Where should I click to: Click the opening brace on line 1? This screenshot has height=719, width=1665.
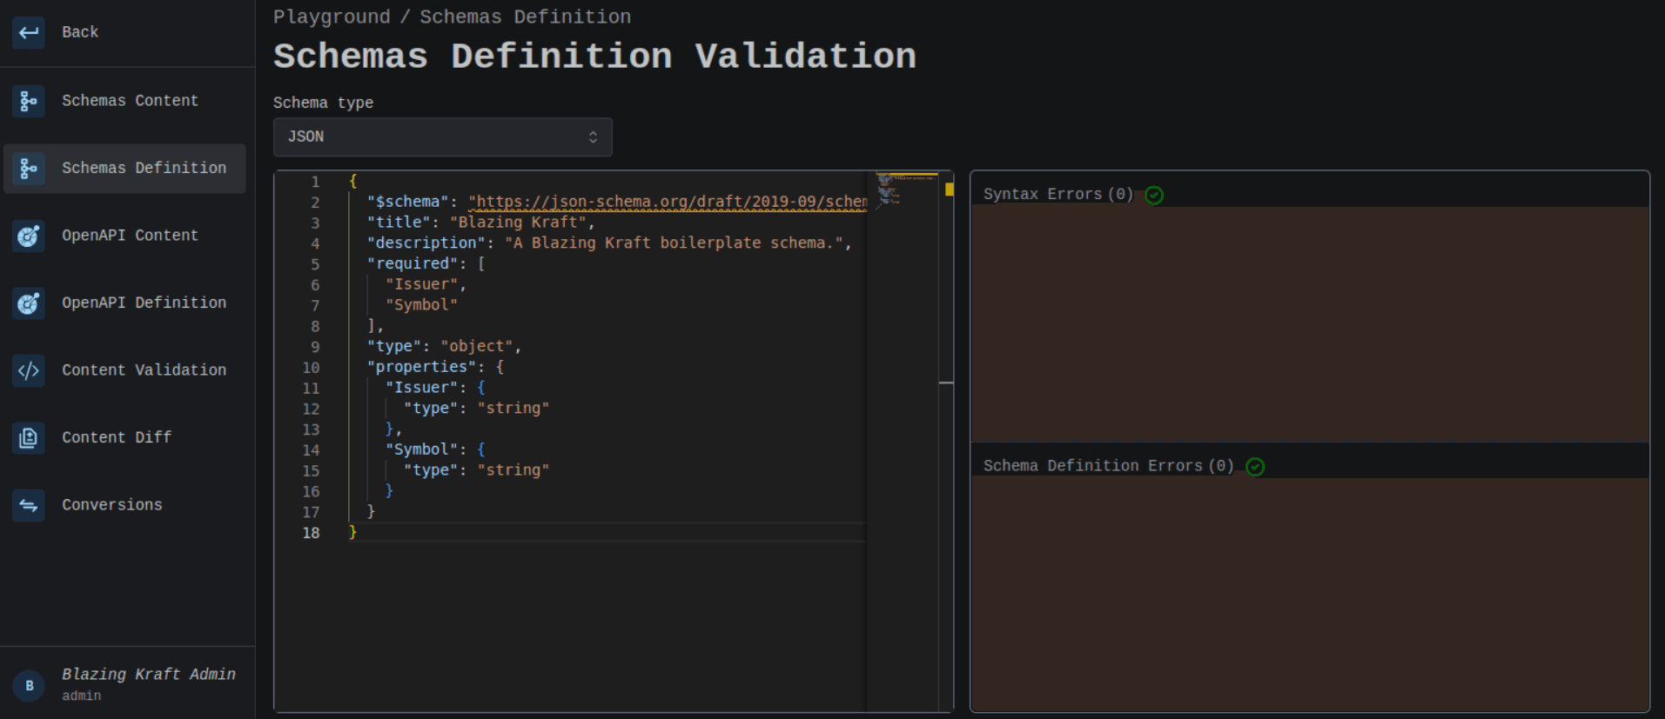(352, 181)
